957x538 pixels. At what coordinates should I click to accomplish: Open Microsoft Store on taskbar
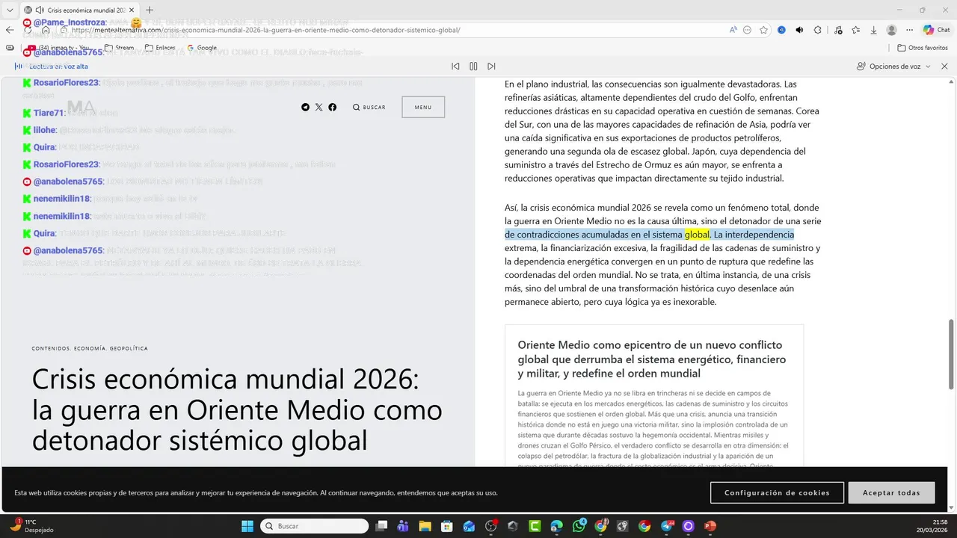(446, 526)
